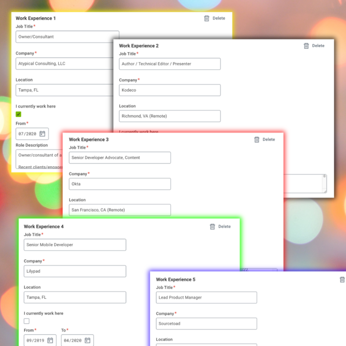
Task: Click the Lilypad company field
Action: point(75,271)
